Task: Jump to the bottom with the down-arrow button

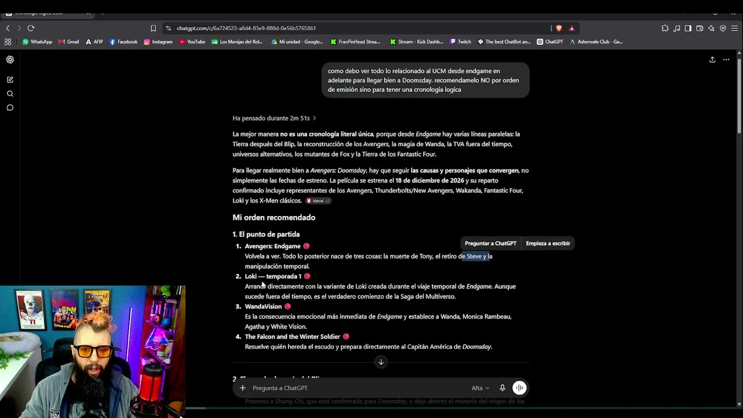Action: [381, 362]
